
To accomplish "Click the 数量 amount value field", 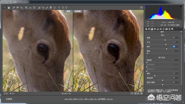I will 175,38.
